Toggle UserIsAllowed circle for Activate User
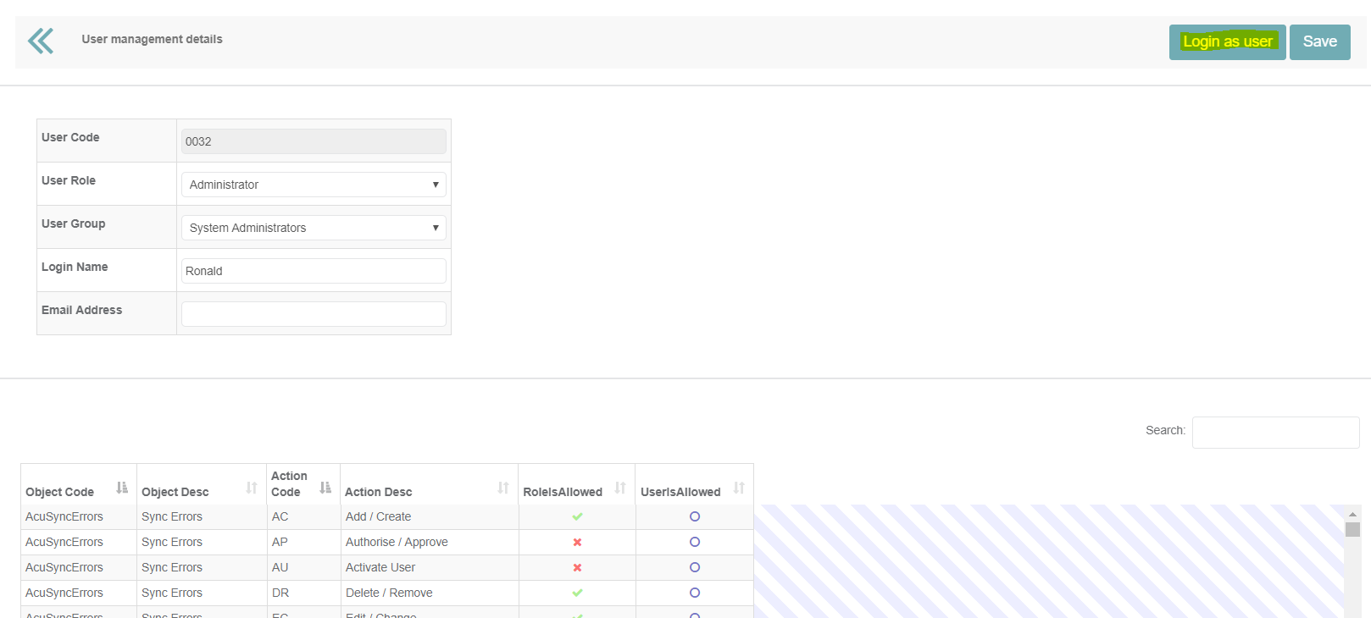The image size is (1371, 618). pyautogui.click(x=695, y=567)
